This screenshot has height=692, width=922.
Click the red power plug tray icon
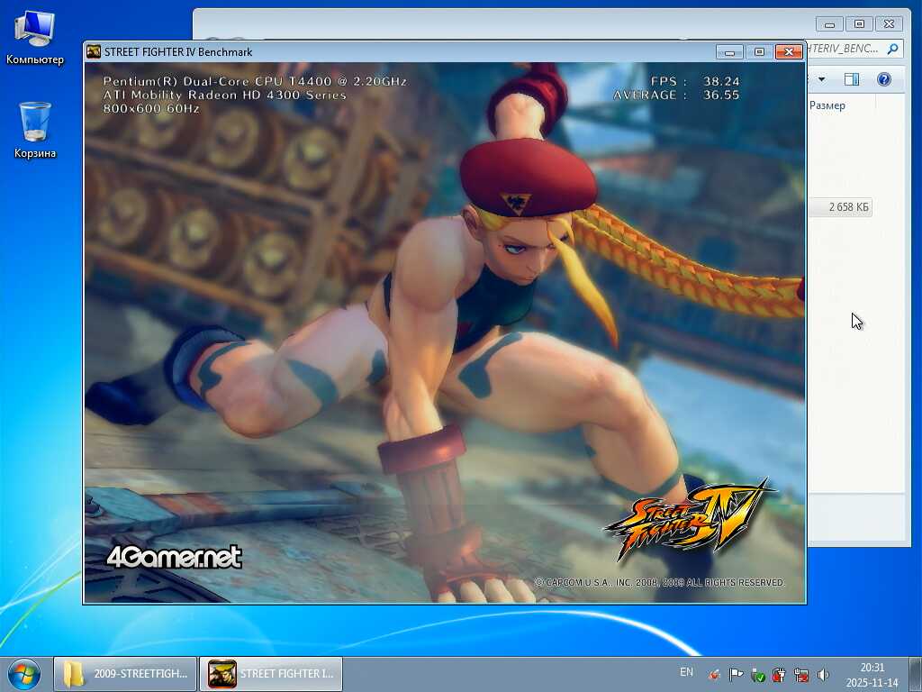(779, 675)
